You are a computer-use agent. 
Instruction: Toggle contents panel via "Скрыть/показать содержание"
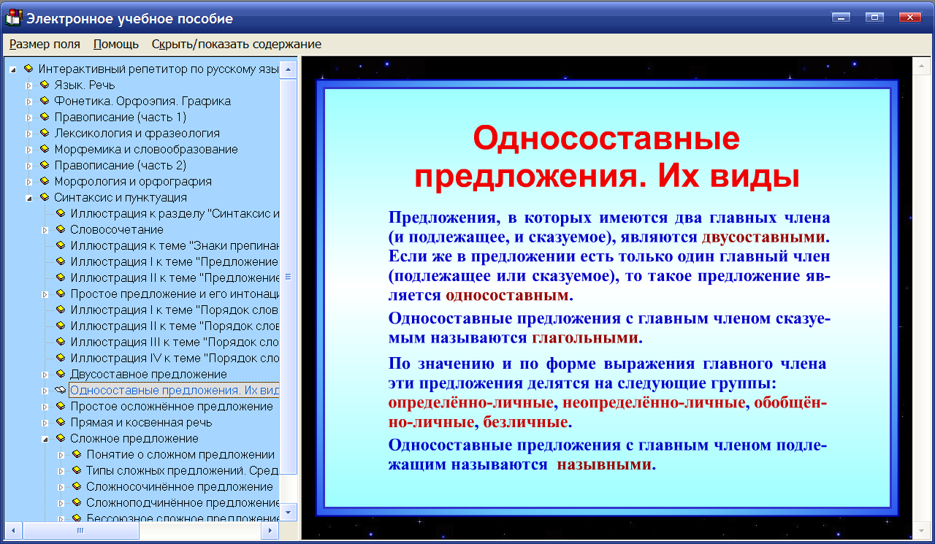point(235,44)
